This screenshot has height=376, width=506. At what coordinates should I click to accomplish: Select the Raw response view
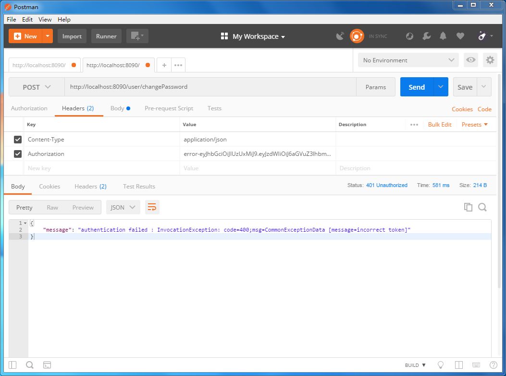(52, 207)
